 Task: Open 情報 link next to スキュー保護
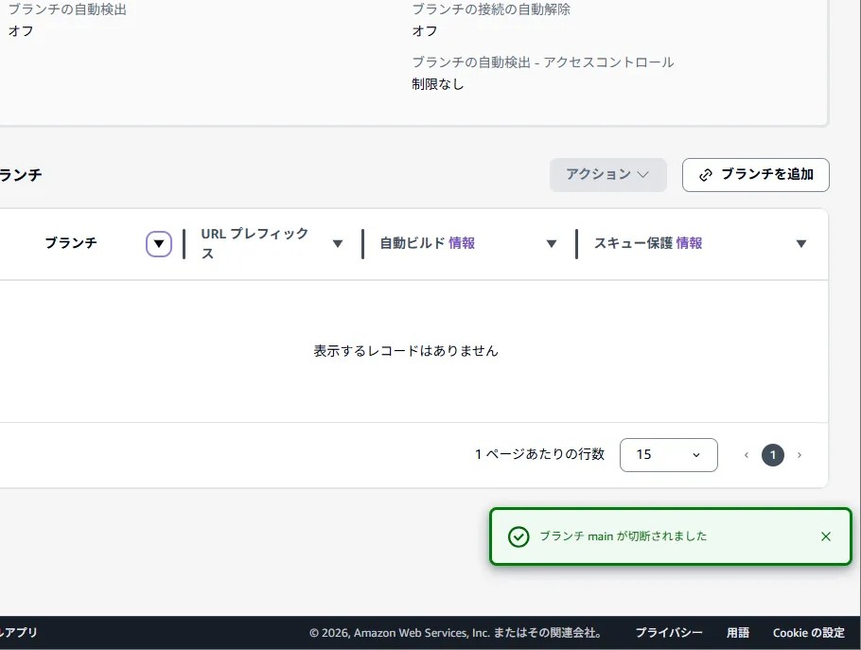689,243
